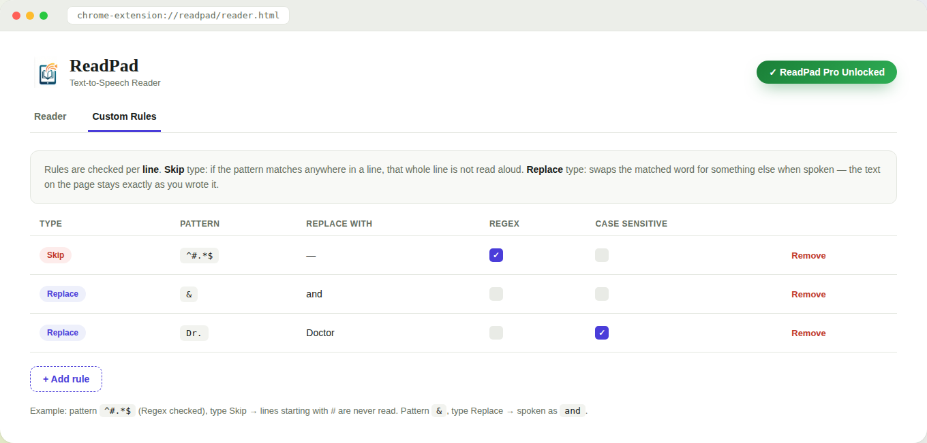Click the & code in the example text
Screen dimensions: 927x443
(x=440, y=411)
